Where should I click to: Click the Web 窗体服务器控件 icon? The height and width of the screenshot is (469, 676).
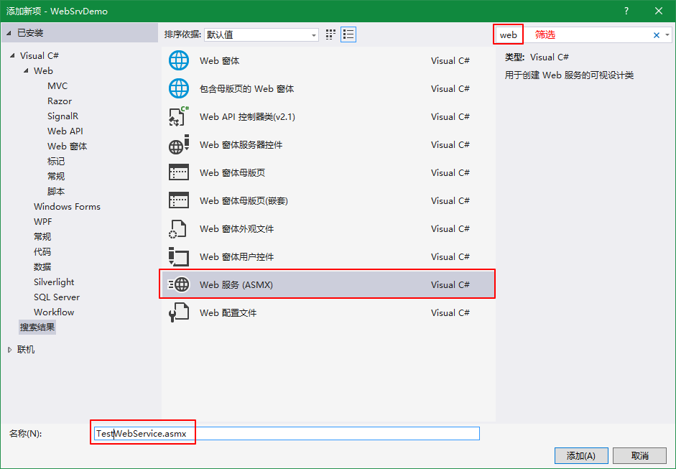[178, 145]
